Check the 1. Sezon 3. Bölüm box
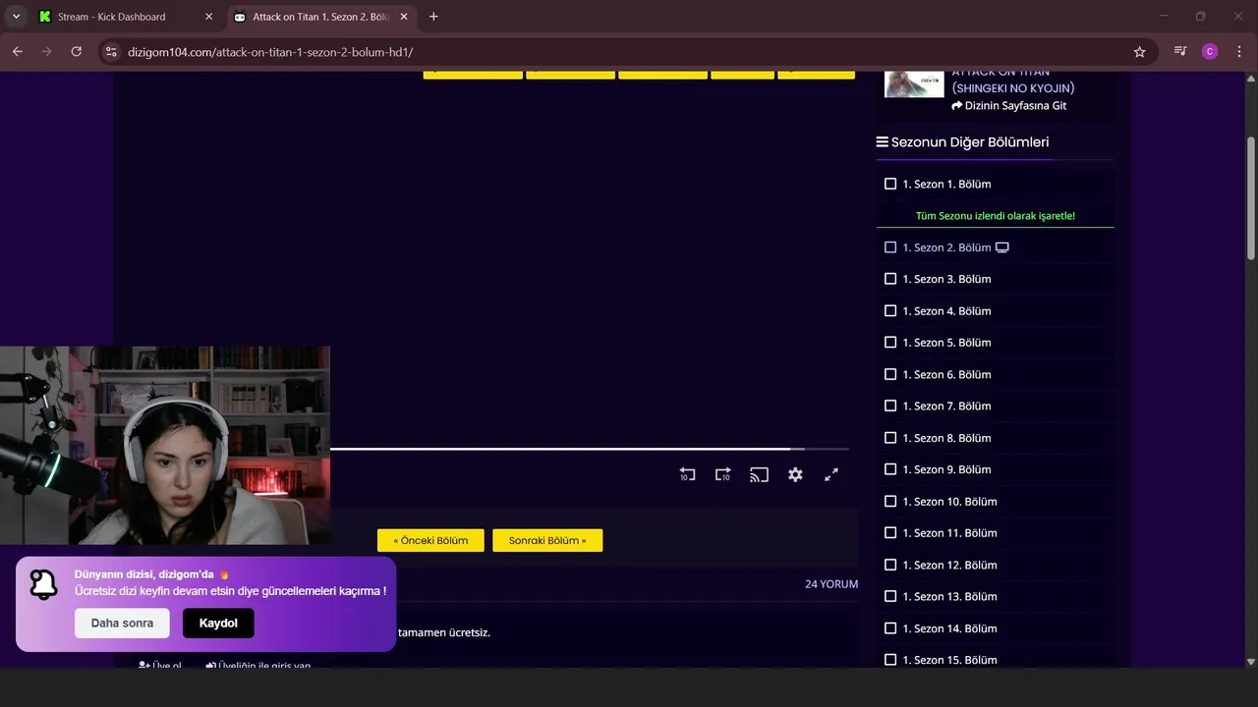This screenshot has width=1258, height=707. pos(890,279)
